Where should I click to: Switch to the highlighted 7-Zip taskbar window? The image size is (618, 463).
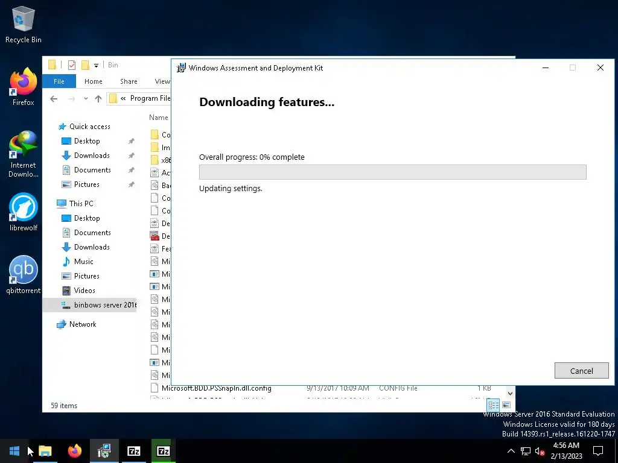click(x=163, y=451)
